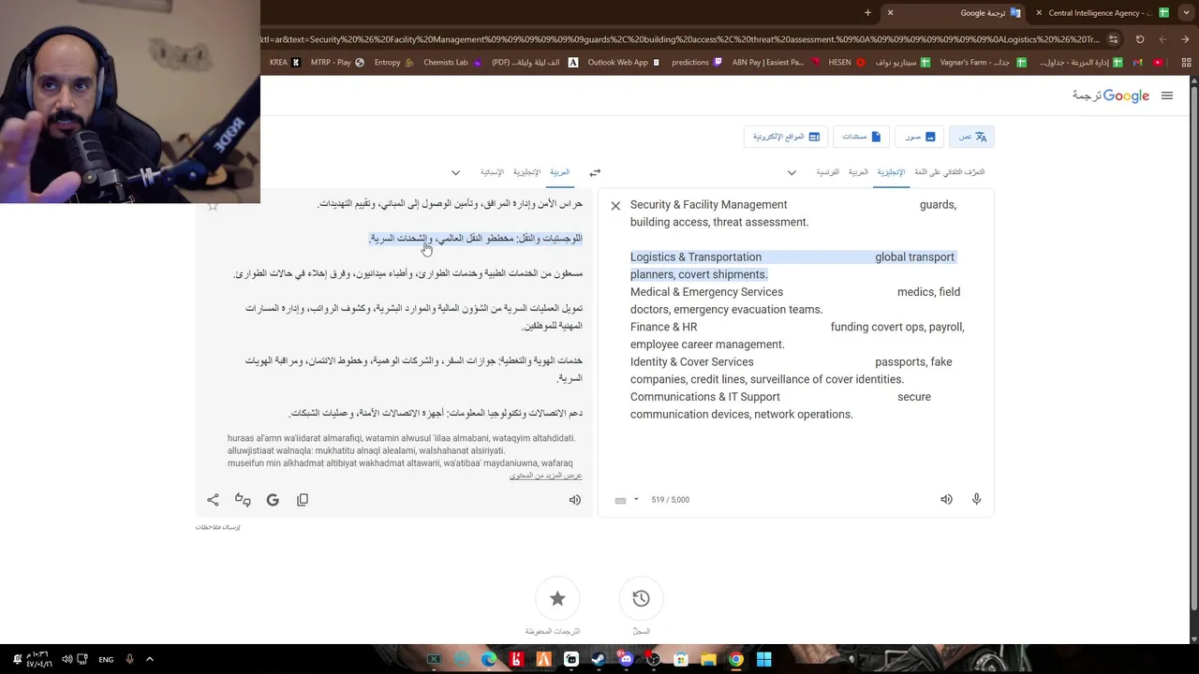Image resolution: width=1199 pixels, height=674 pixels.
Task: Open the ABN Pay bookmark
Action: pyautogui.click(x=774, y=63)
